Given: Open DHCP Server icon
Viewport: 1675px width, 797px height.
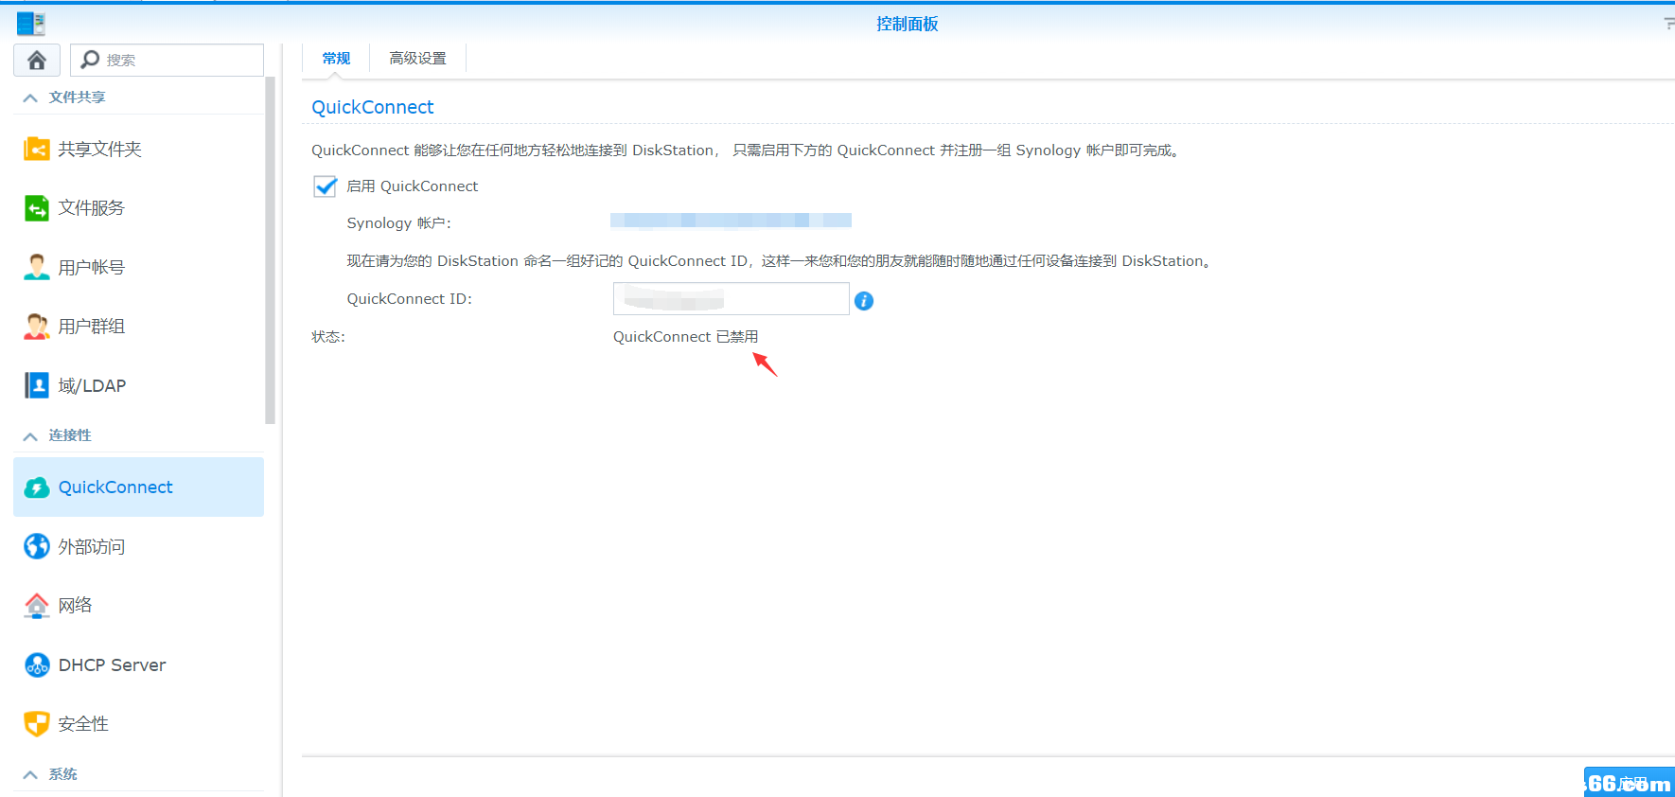Looking at the screenshot, I should tap(37, 665).
